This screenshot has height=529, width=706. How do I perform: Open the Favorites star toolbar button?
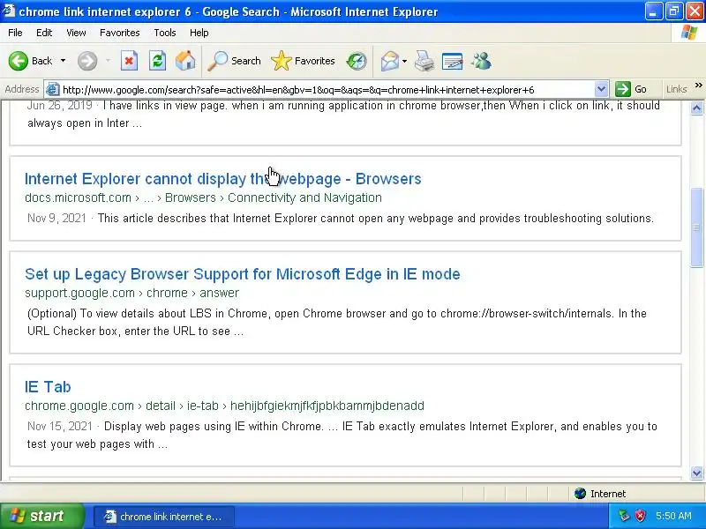(303, 61)
